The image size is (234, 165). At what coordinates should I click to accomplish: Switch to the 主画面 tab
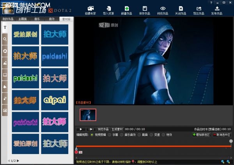pos(23,19)
